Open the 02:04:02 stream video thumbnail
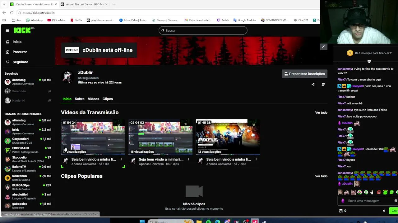 click(x=160, y=137)
